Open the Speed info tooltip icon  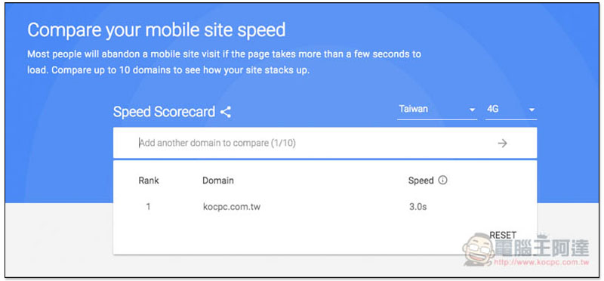coord(443,180)
